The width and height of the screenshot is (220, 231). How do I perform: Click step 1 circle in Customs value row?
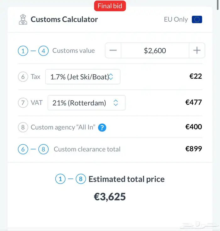click(23, 51)
